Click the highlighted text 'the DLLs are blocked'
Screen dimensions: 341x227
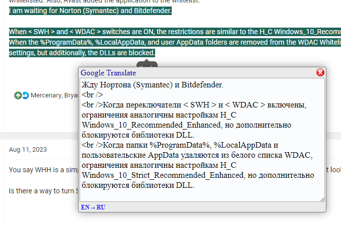pos(121,53)
